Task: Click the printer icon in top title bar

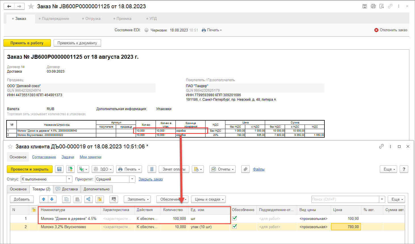Action: pyautogui.click(x=373, y=6)
